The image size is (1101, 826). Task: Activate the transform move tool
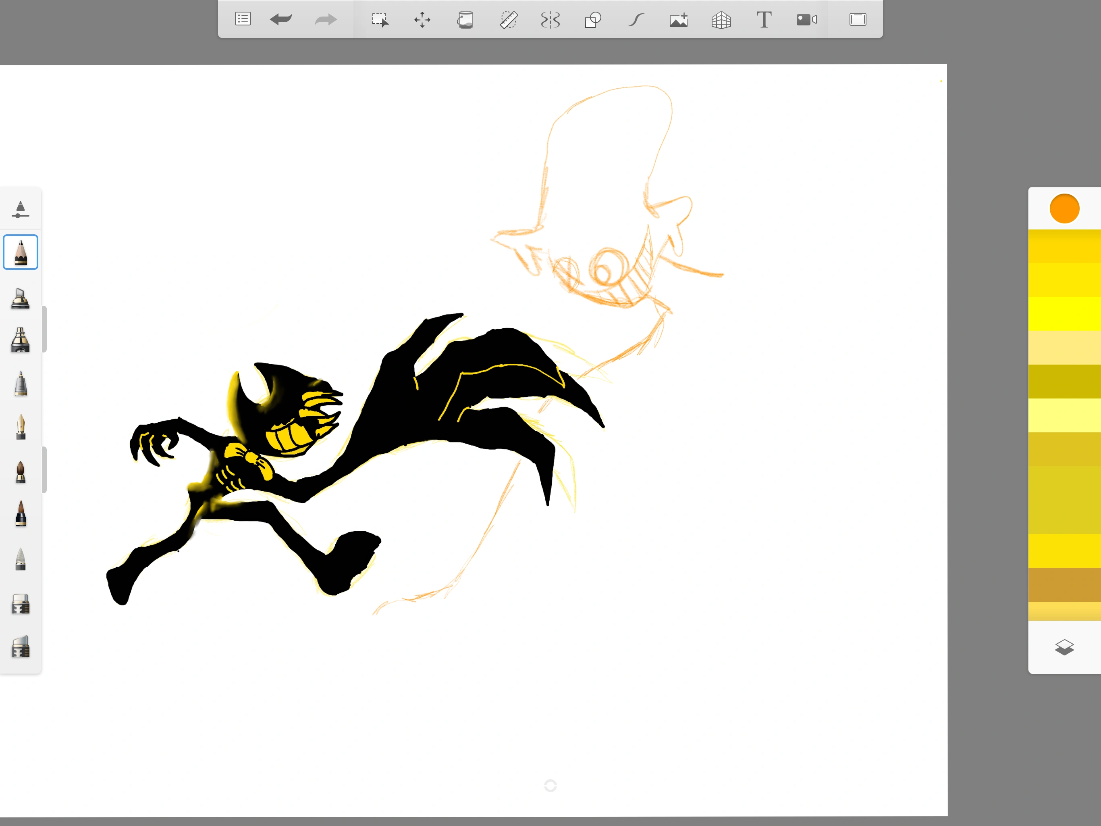click(x=422, y=20)
